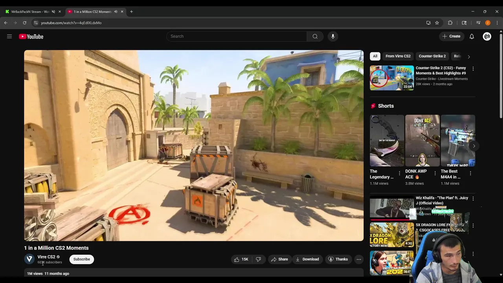Open options for Funny Moments #9 video

473,69
